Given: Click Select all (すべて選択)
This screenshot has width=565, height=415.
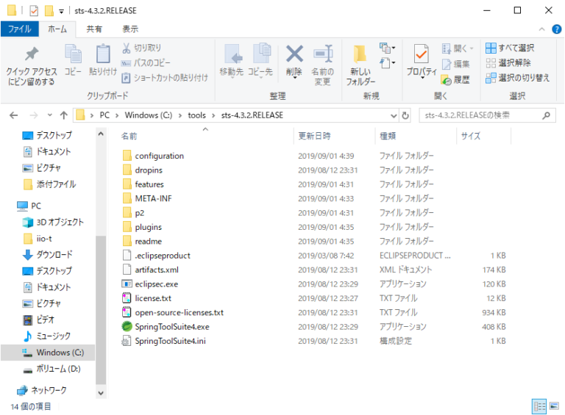Looking at the screenshot, I should click(x=510, y=48).
